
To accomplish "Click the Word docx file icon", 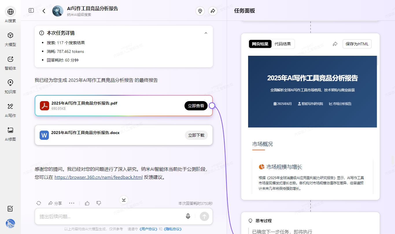I will [x=44, y=135].
